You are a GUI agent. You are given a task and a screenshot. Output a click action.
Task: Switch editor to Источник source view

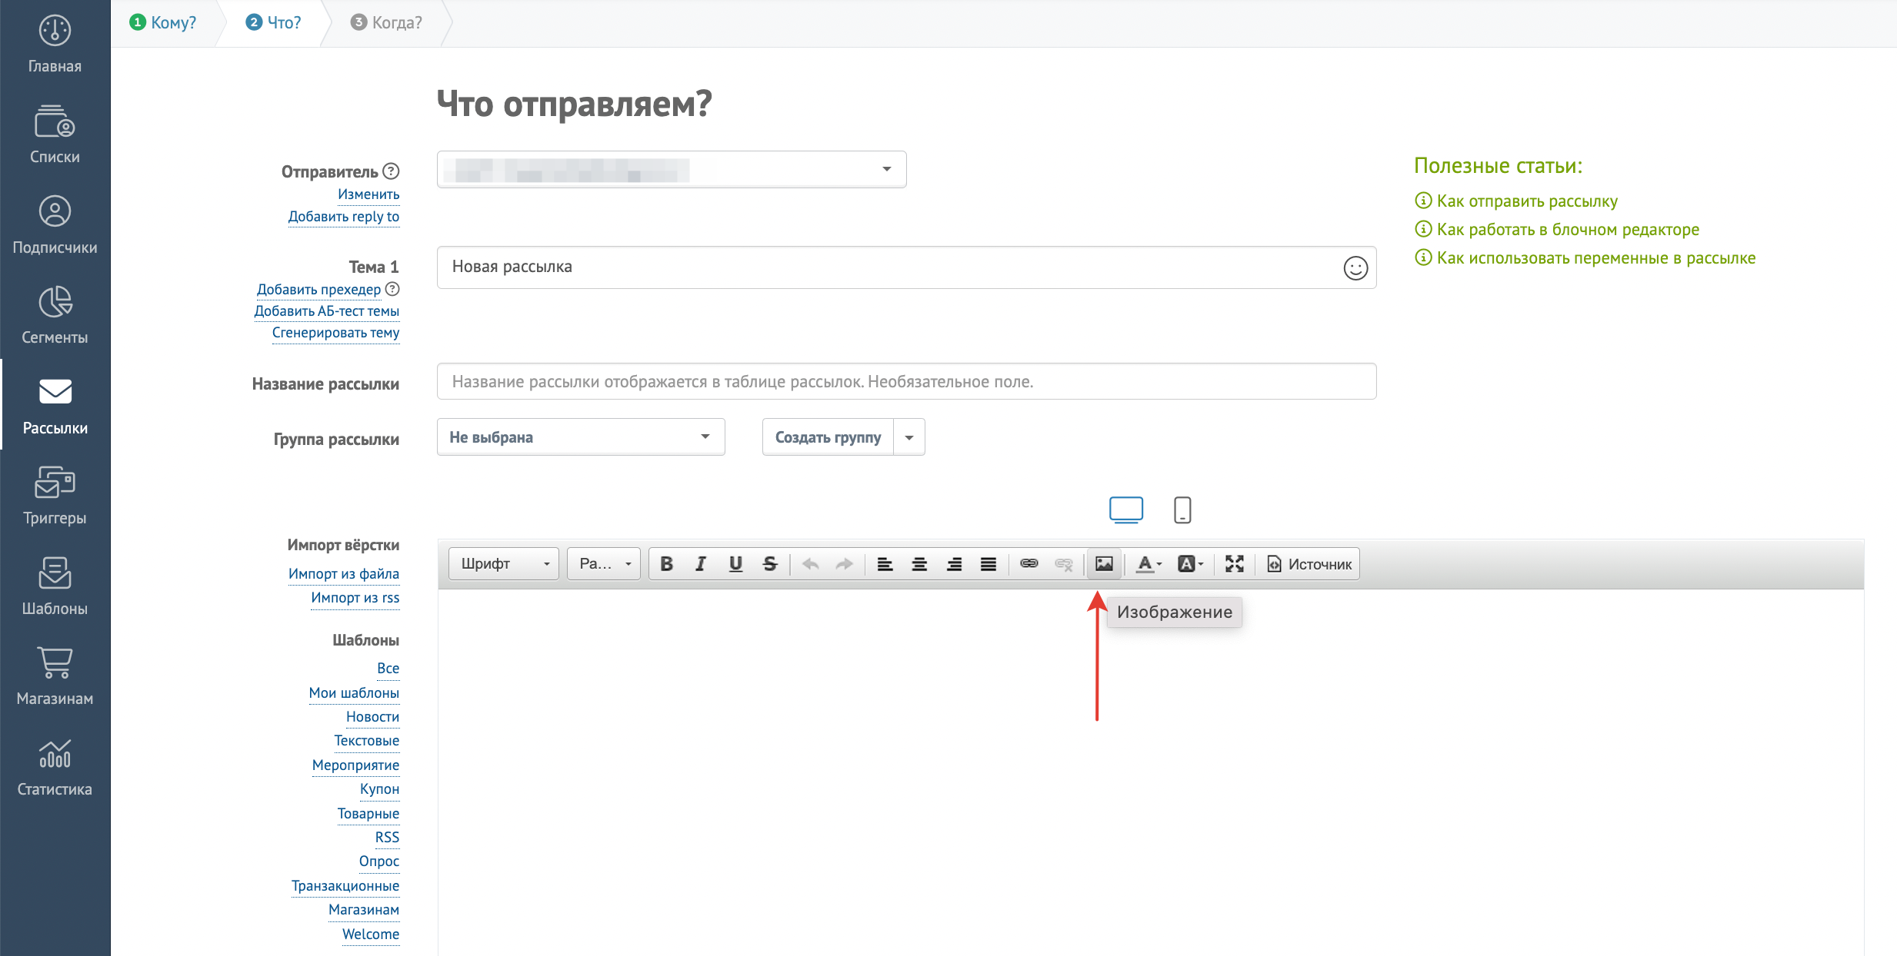1309,564
